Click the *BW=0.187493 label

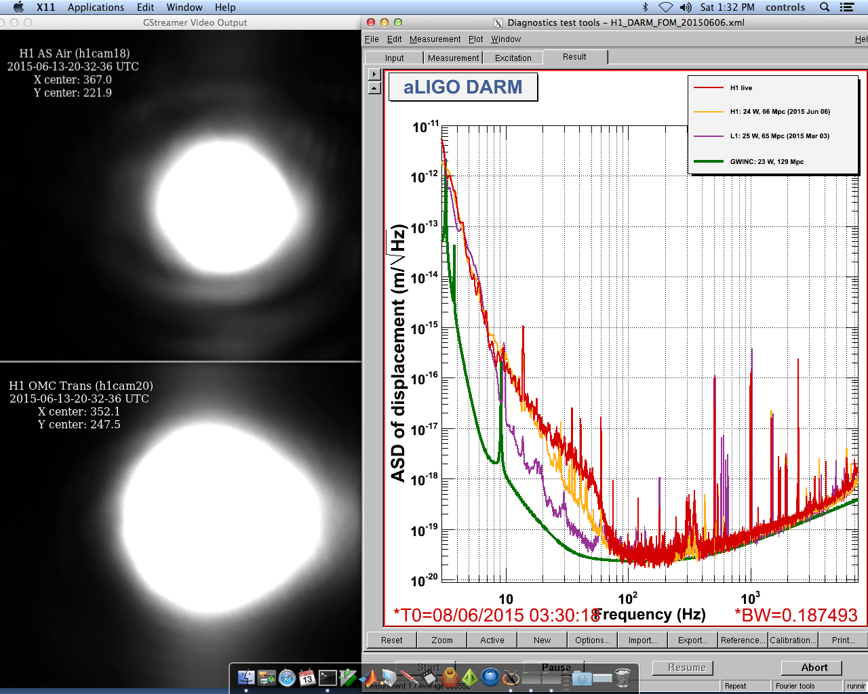(x=796, y=615)
